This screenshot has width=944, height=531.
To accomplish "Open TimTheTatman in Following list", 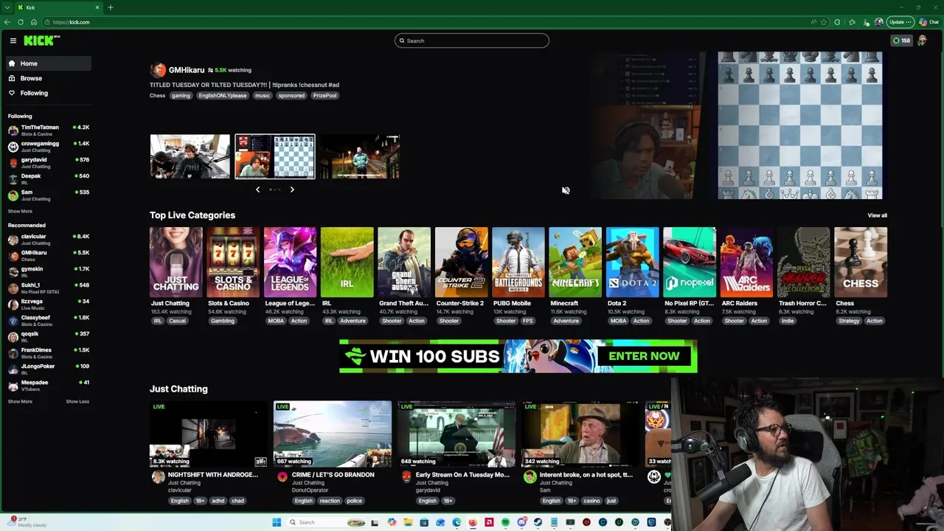I will tap(48, 130).
